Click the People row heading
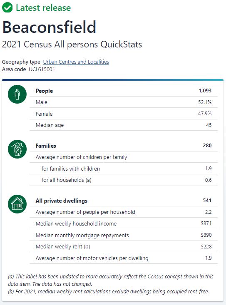The width and height of the screenshot is (226, 305). pyautogui.click(x=44, y=91)
